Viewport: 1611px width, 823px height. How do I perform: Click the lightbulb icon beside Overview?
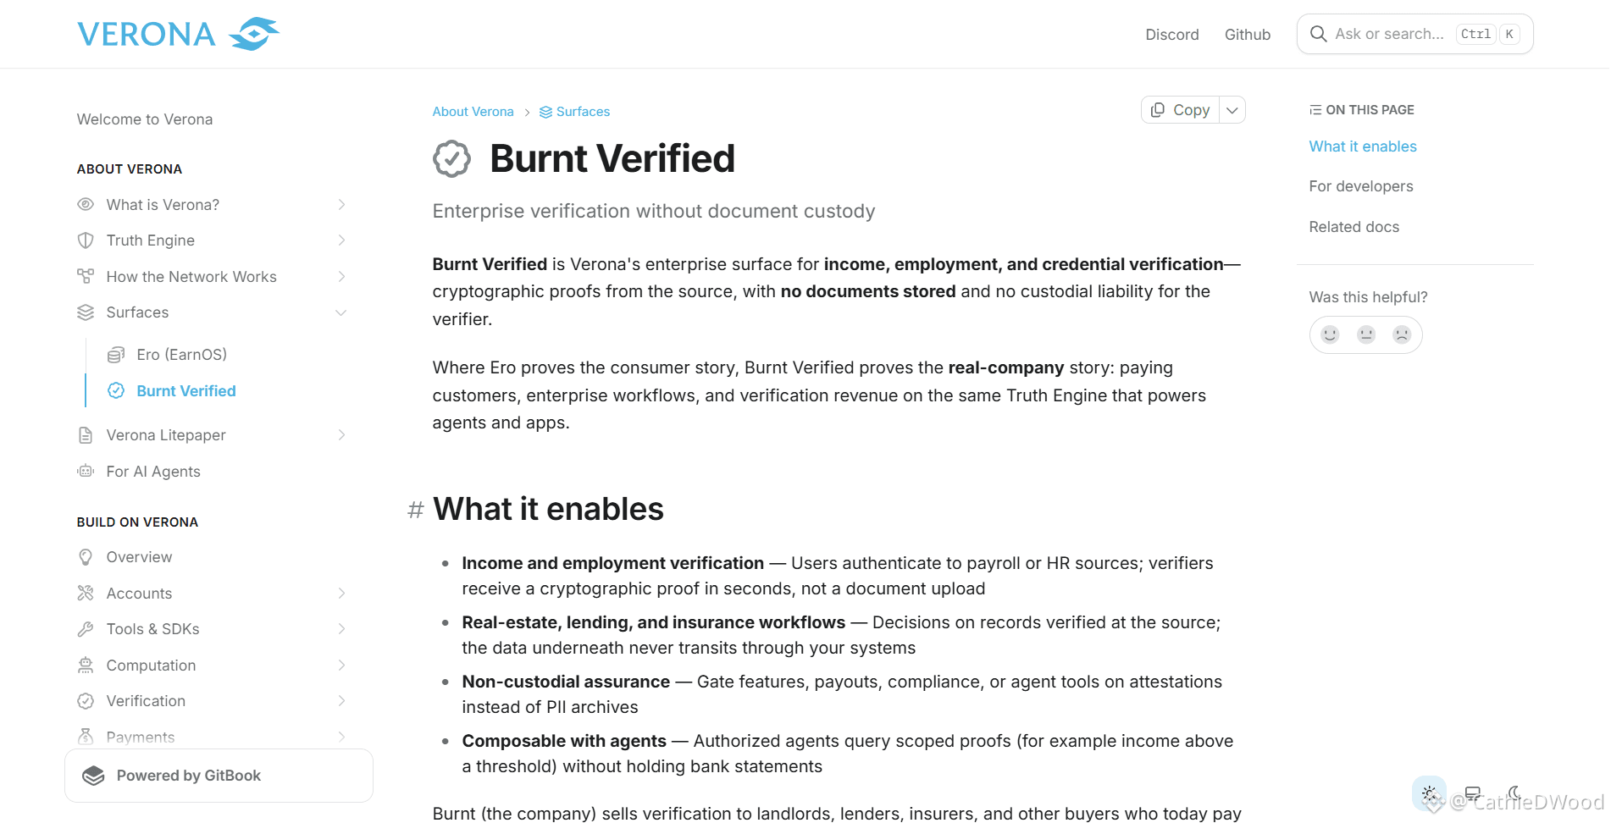[86, 557]
